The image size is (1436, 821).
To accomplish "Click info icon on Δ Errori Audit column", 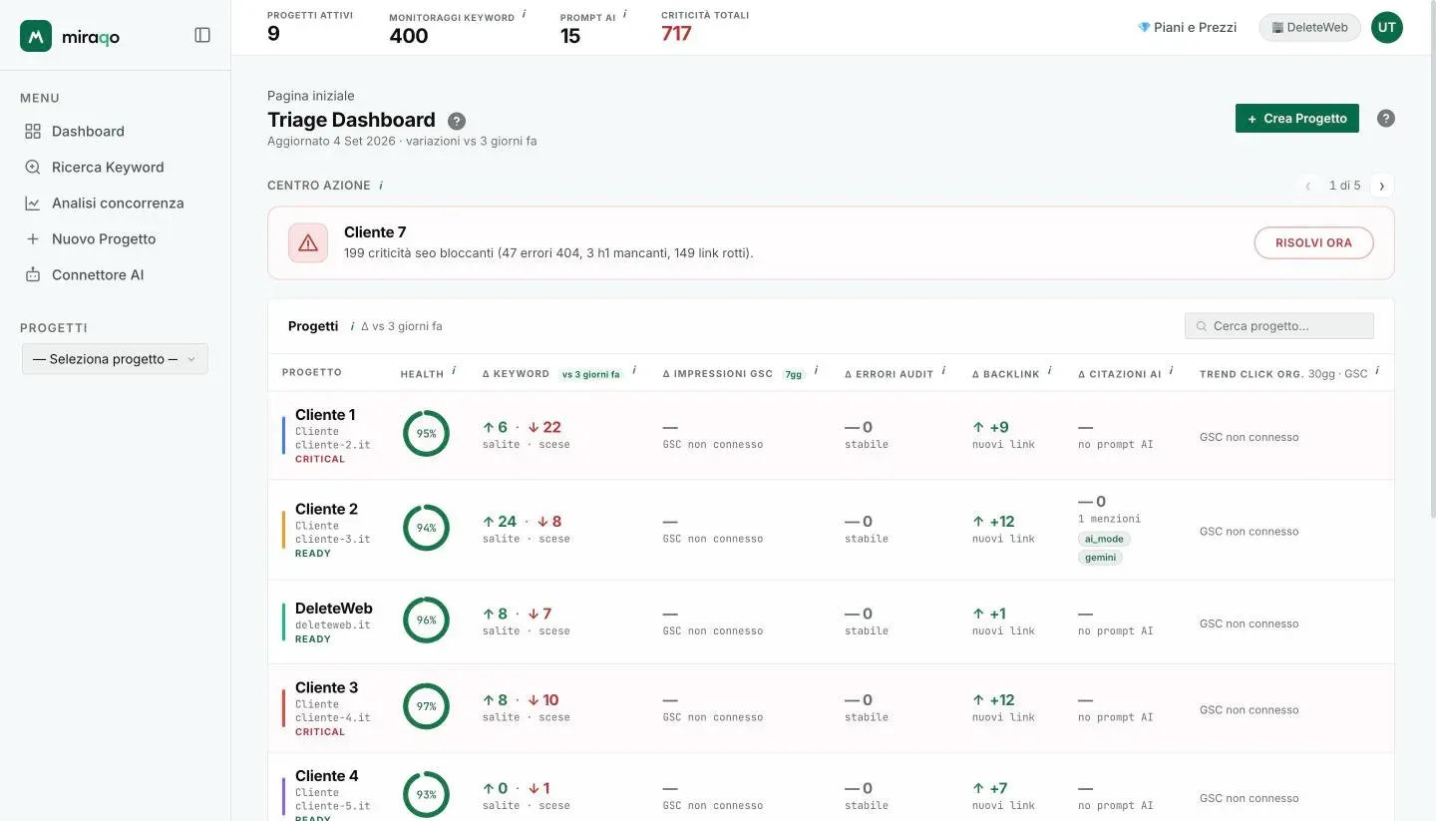I will point(943,371).
